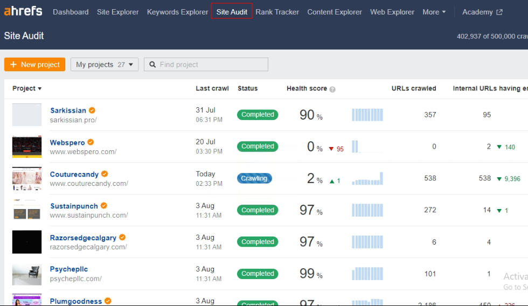Click Sarkissian's Completed status badge
The width and height of the screenshot is (528, 306).
point(258,114)
